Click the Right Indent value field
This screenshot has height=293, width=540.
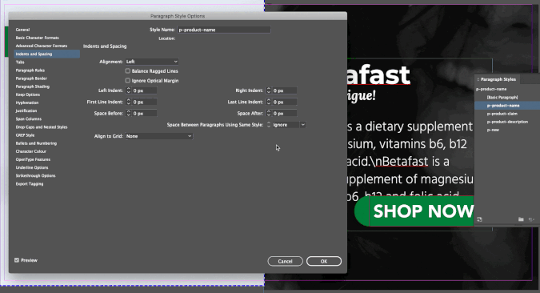(285, 90)
